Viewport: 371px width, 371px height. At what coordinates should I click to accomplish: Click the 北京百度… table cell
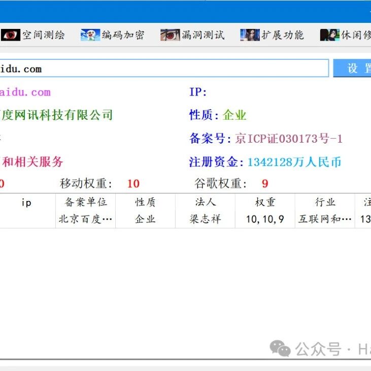(x=85, y=219)
